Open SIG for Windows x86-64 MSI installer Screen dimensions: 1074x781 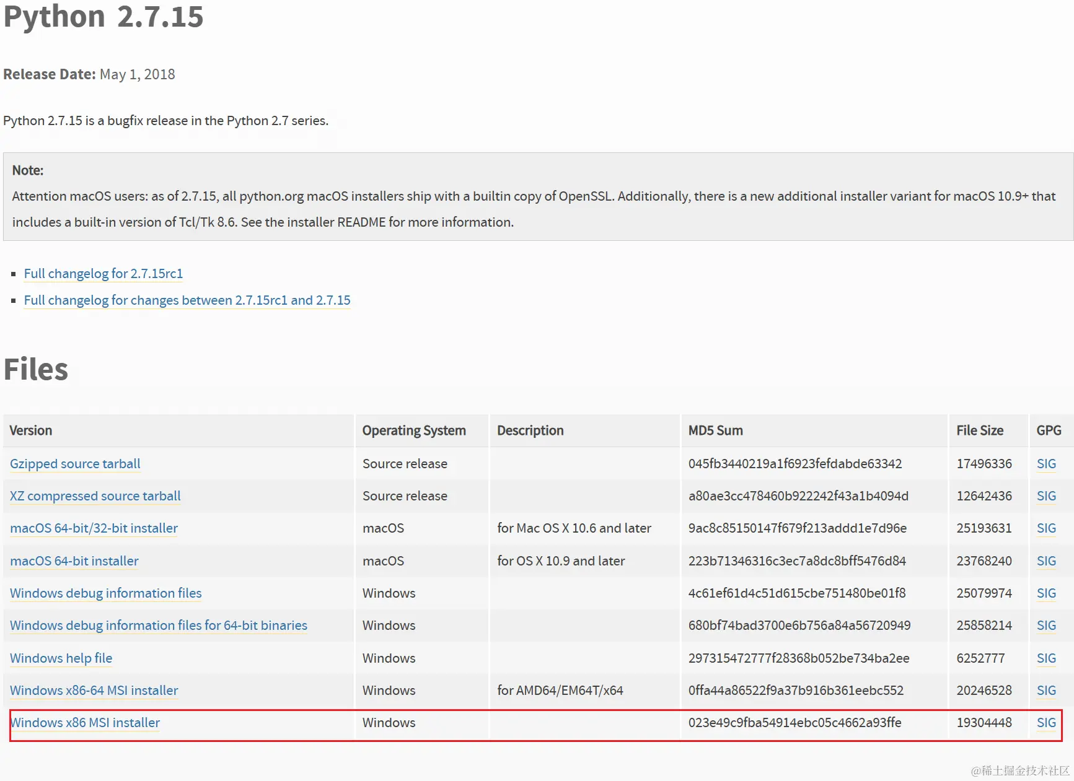coord(1045,690)
